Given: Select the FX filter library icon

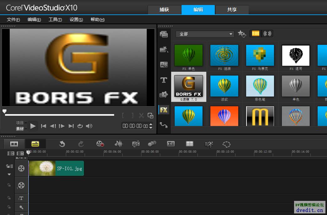Looking at the screenshot, I should tap(164, 110).
